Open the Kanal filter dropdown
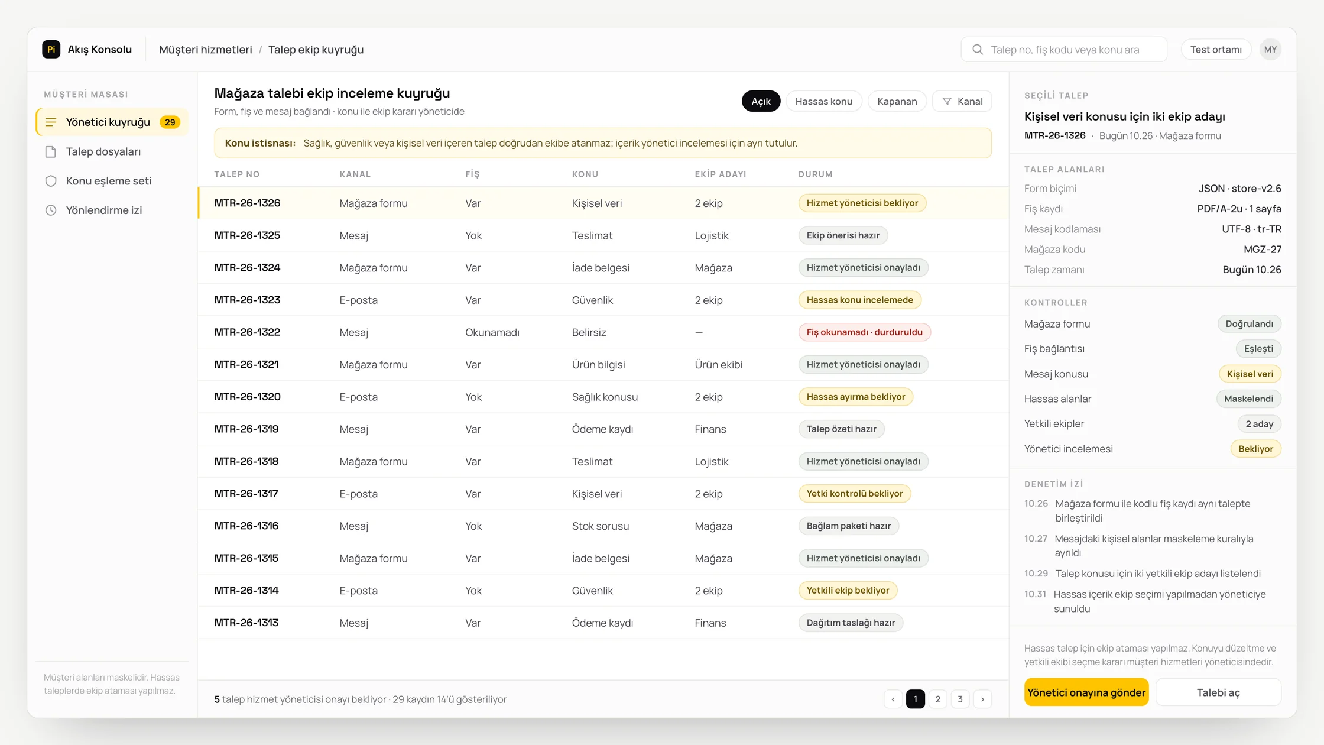 pos(962,102)
